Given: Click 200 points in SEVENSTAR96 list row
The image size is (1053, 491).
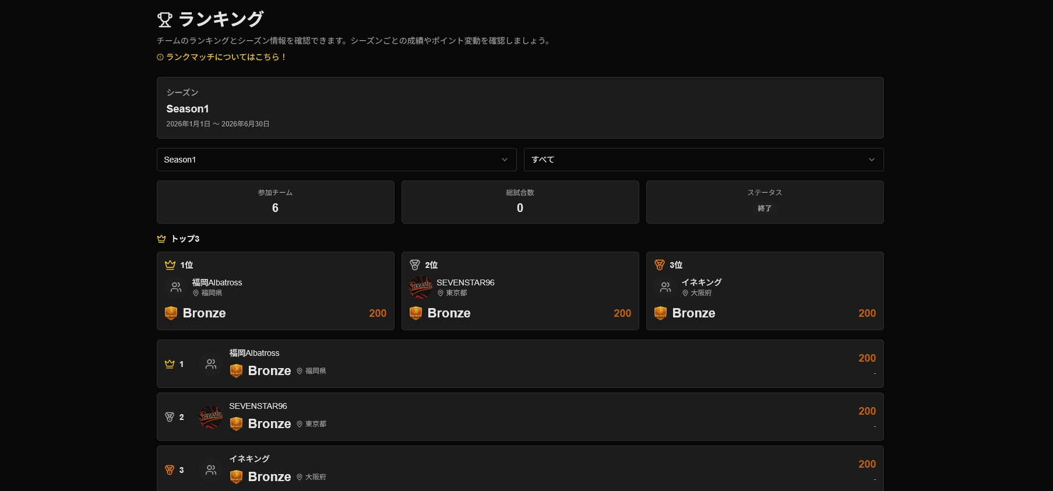Looking at the screenshot, I should pos(867,411).
